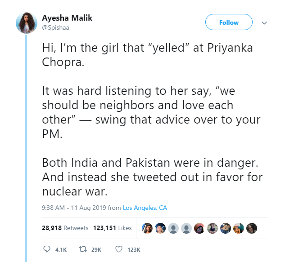Click the eighth liker avatar with orange tones
The height and width of the screenshot is (262, 285).
pos(239,228)
